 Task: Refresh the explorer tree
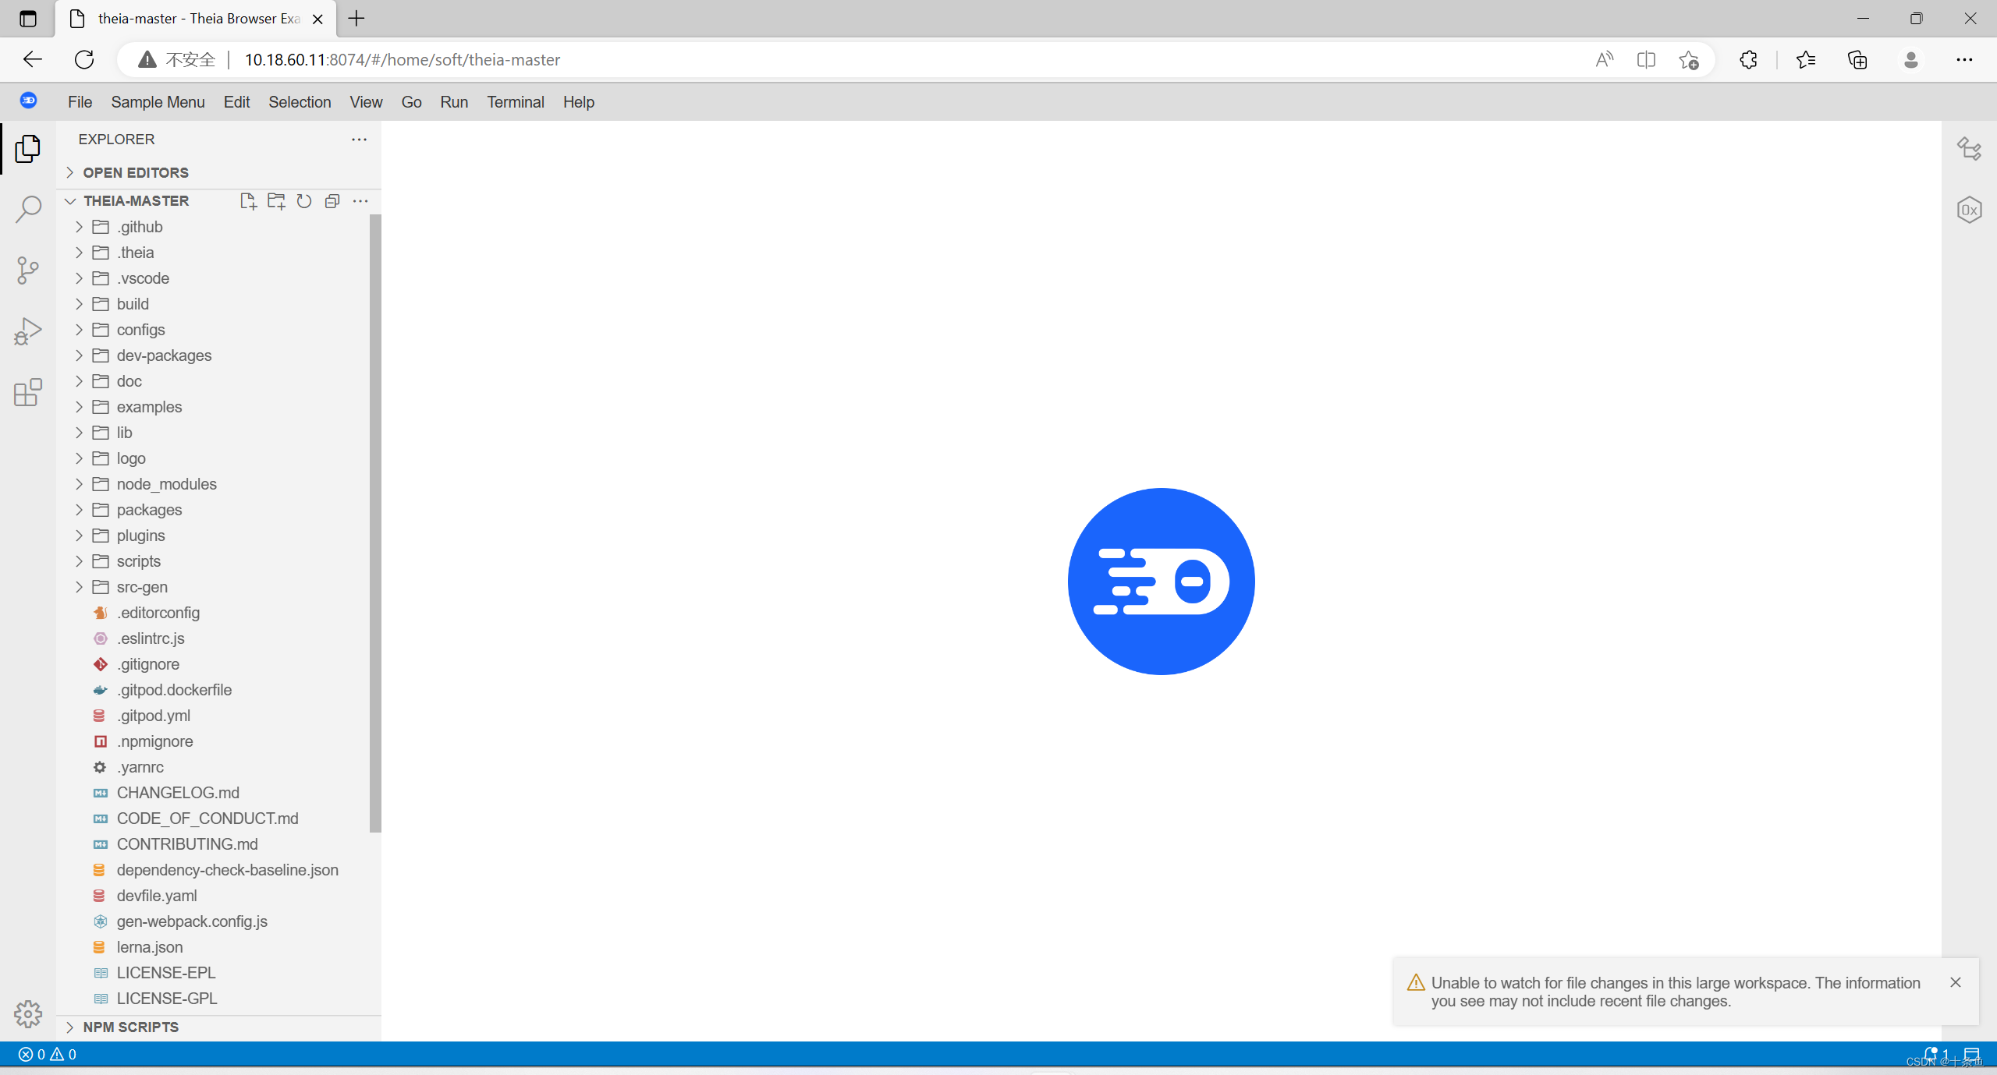[304, 201]
